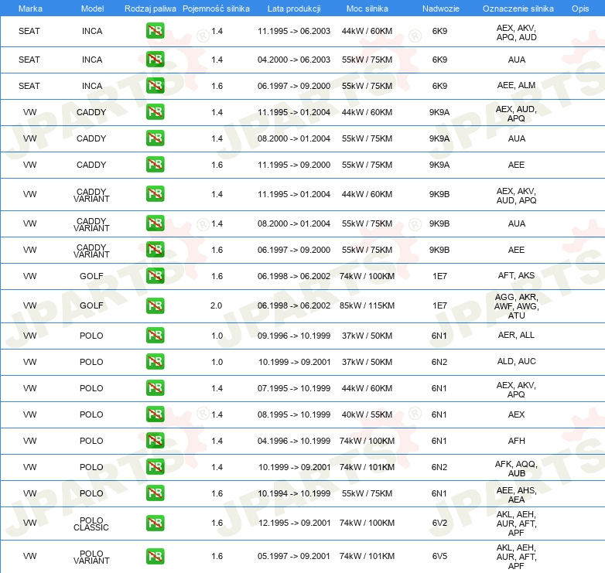This screenshot has height=573, width=605.
Task: Click the Opis column header
Action: (x=580, y=9)
